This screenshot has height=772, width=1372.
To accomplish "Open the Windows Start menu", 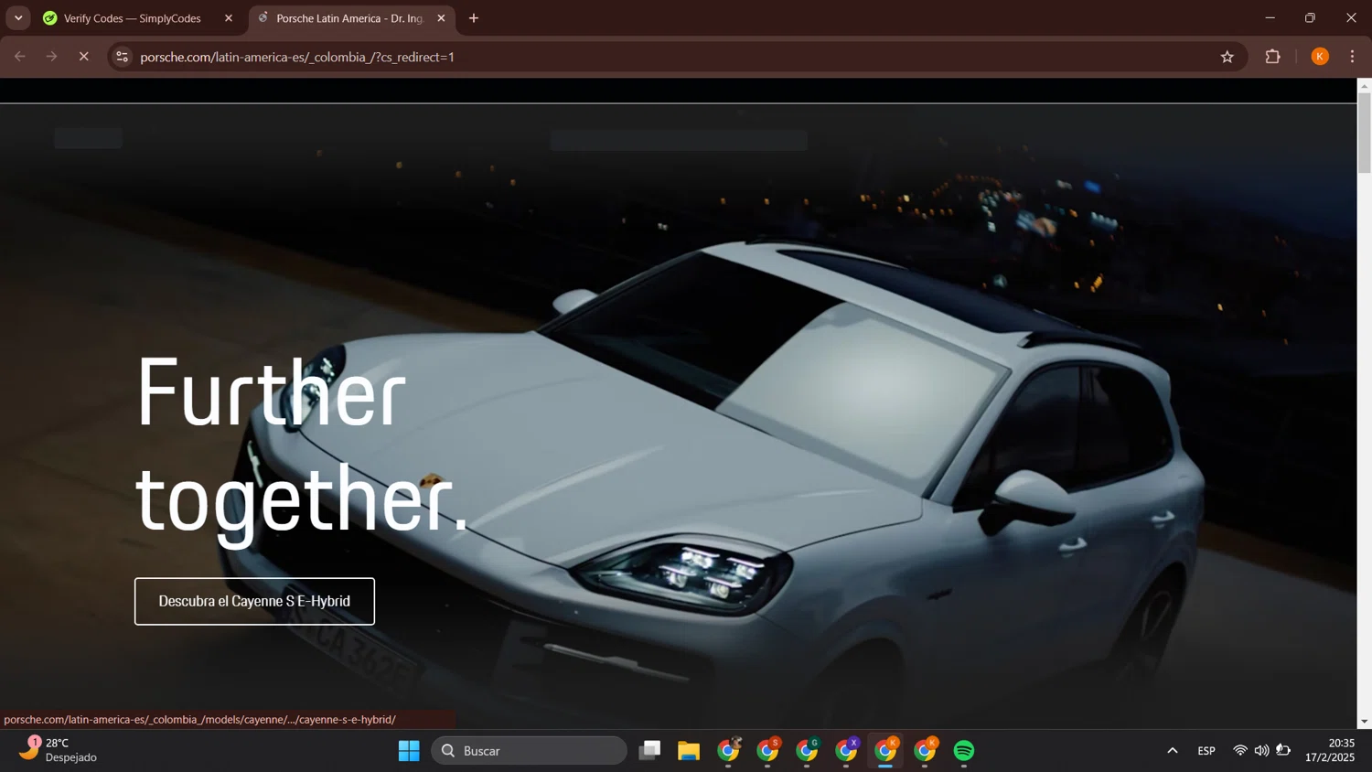I will pyautogui.click(x=409, y=751).
